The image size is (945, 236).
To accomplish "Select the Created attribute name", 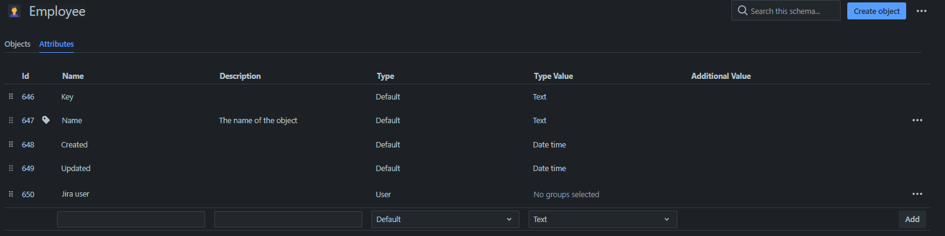I will click(x=75, y=144).
